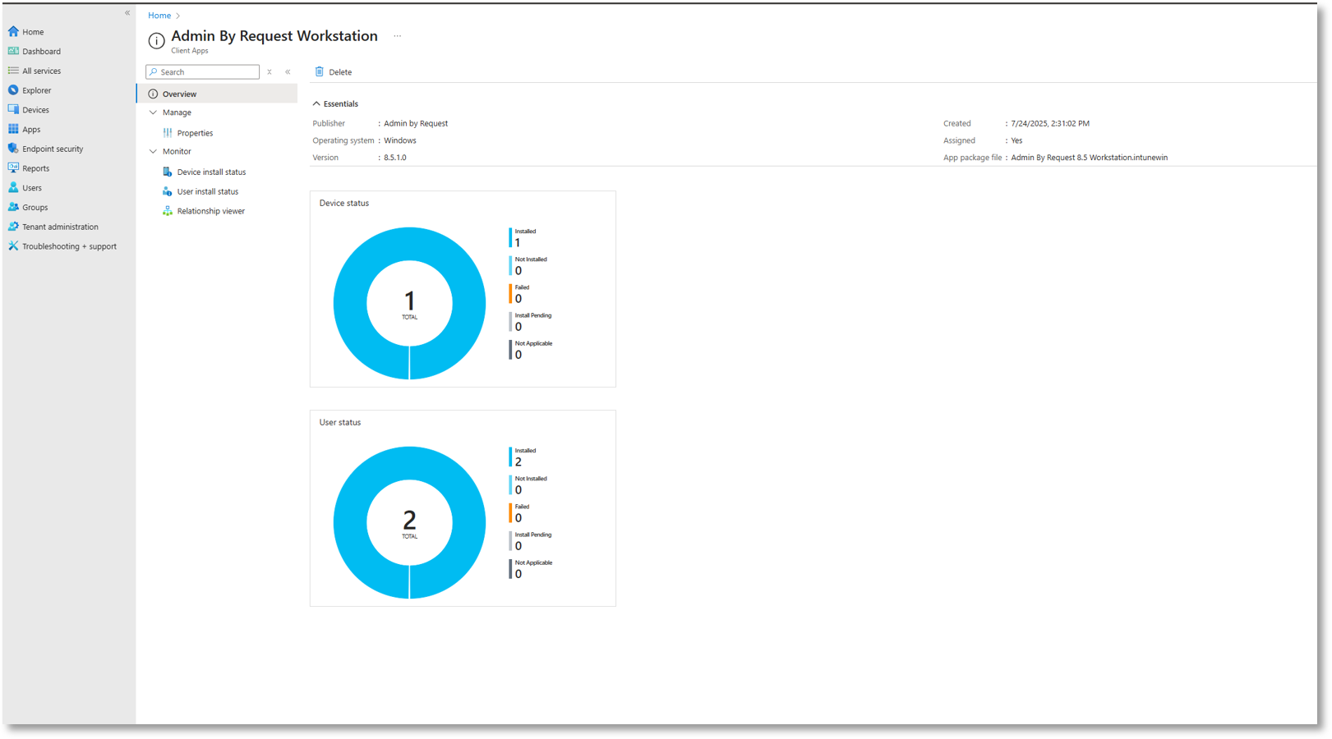The height and width of the screenshot is (739, 1332).
Task: Click User install status icon
Action: click(168, 191)
